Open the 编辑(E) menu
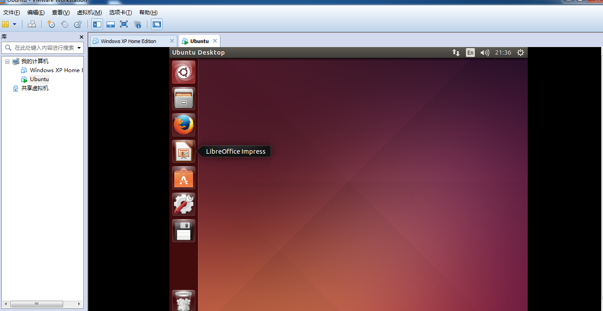 click(x=36, y=13)
